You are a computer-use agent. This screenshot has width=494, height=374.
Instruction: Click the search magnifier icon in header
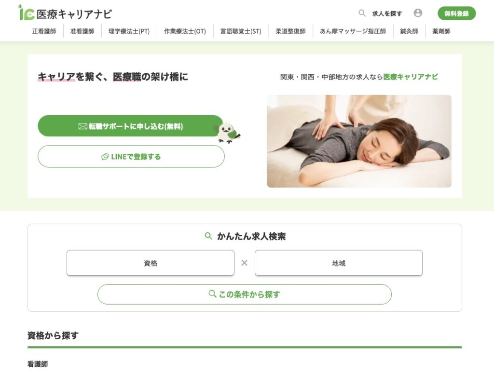[362, 13]
